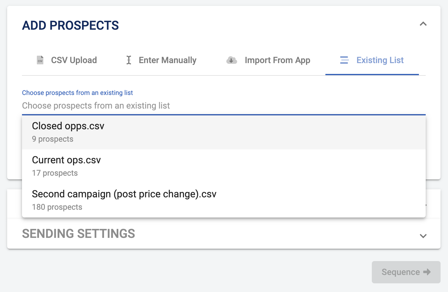
Task: Select the Existing List tab label
Action: click(x=380, y=60)
